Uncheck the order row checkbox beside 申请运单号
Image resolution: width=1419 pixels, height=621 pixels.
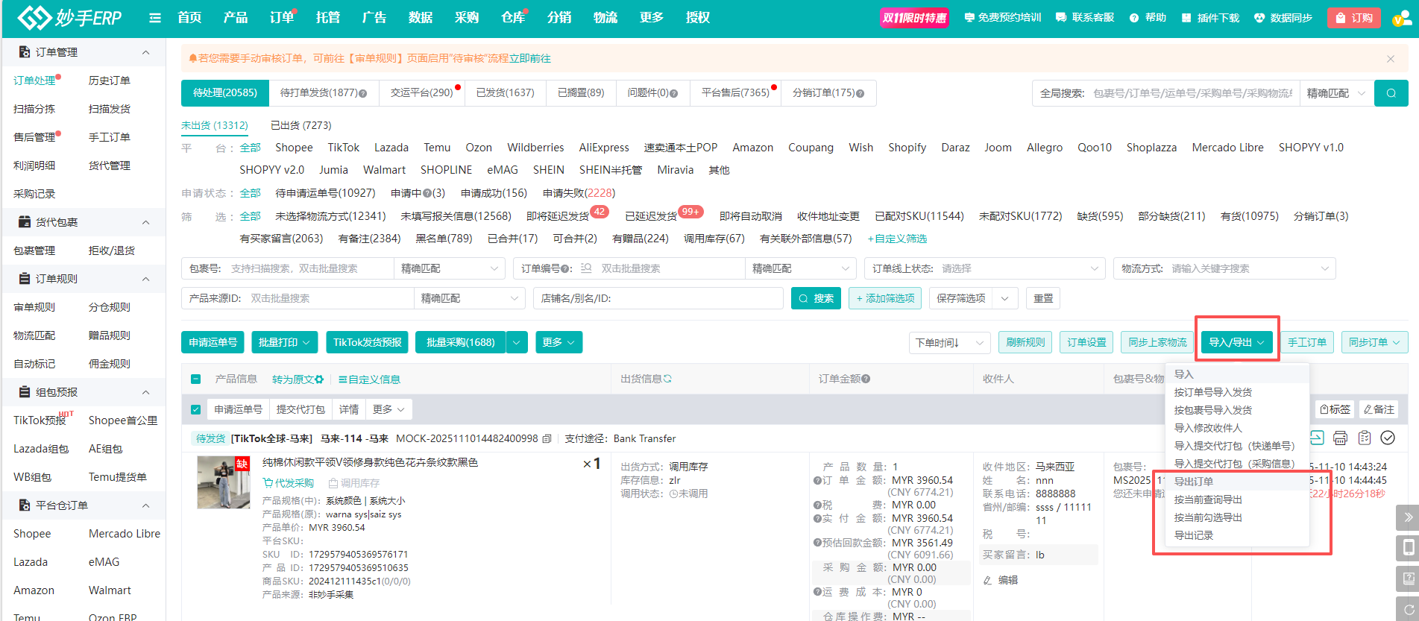[x=195, y=409]
